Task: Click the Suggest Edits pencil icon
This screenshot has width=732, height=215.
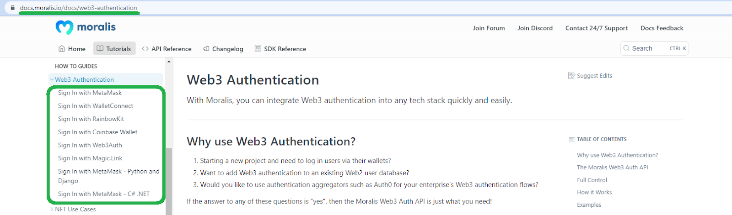Action: coord(571,76)
